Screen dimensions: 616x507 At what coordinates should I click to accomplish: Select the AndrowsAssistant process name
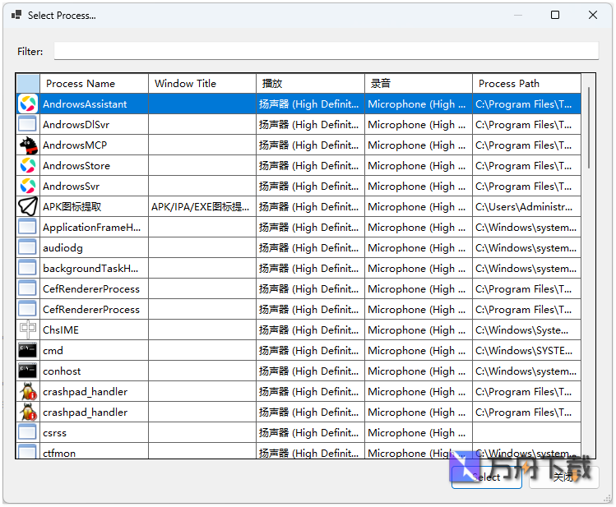[x=85, y=104]
